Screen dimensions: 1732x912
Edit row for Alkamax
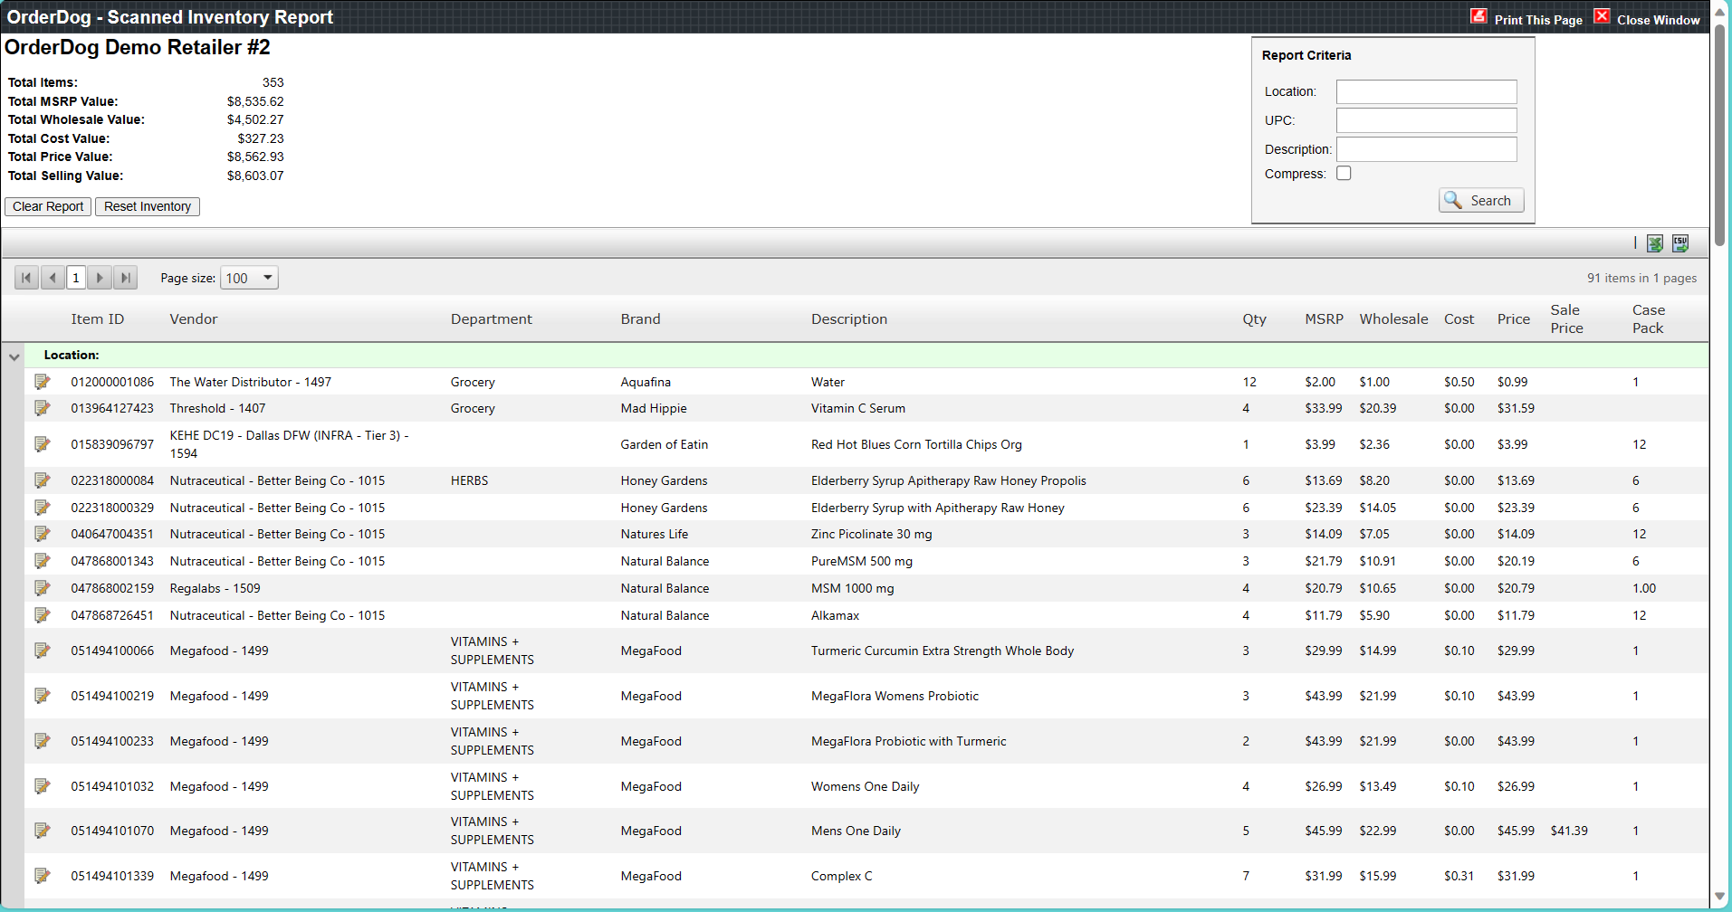click(43, 615)
